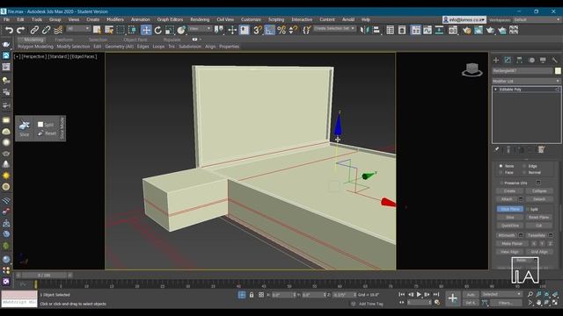Open the Selected key filter dropdown
The height and width of the screenshot is (316, 563).
click(501, 294)
